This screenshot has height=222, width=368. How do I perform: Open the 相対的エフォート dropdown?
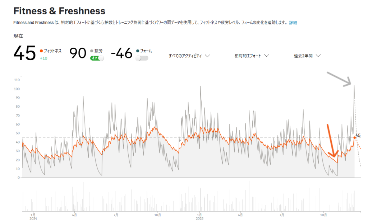[252, 56]
